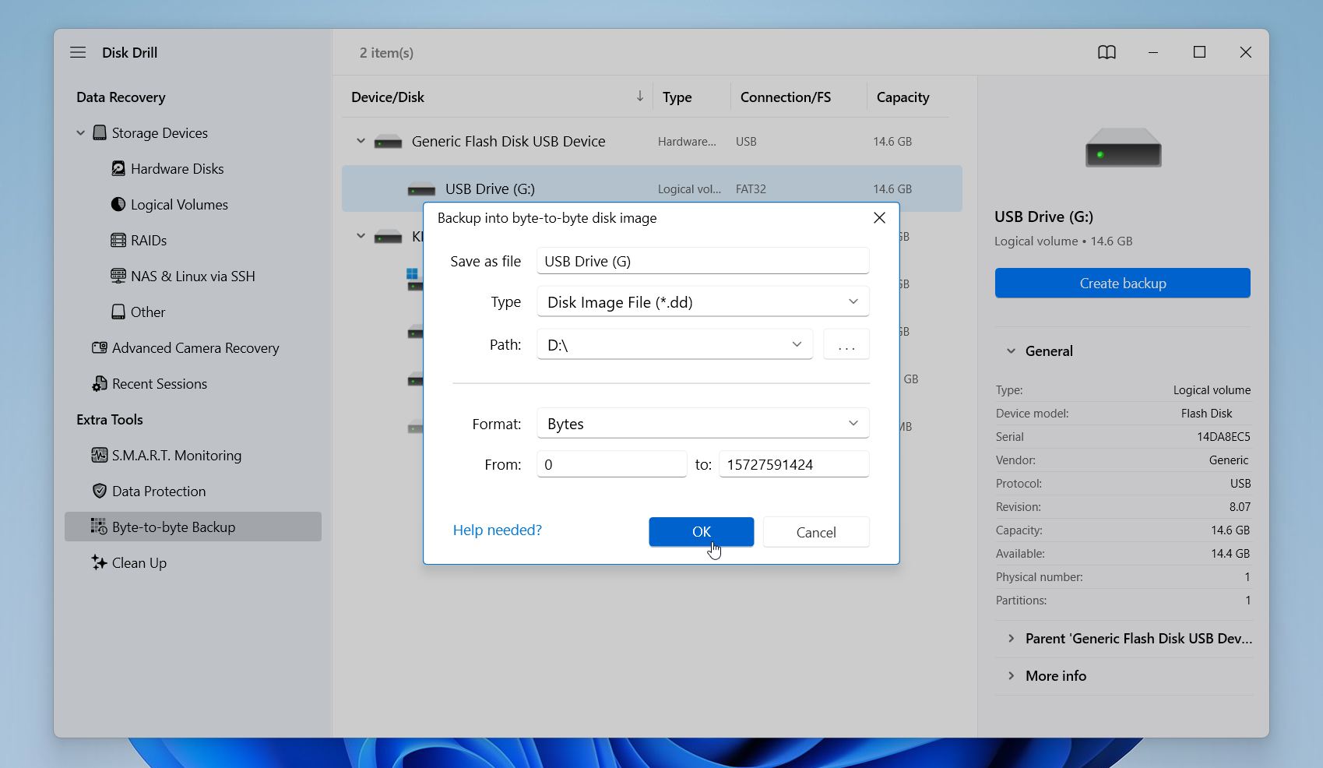The width and height of the screenshot is (1323, 768).
Task: Open the documentation book icon
Action: (1107, 52)
